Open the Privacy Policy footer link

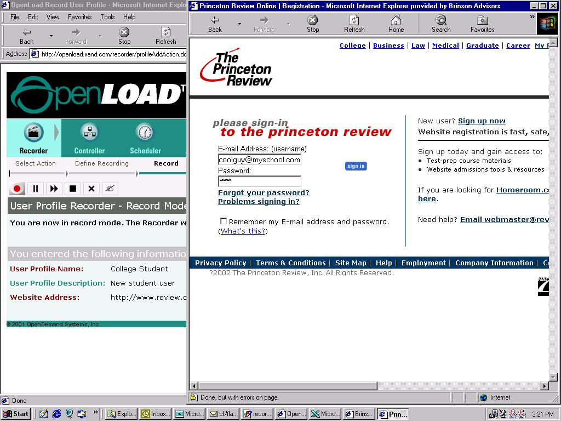220,263
